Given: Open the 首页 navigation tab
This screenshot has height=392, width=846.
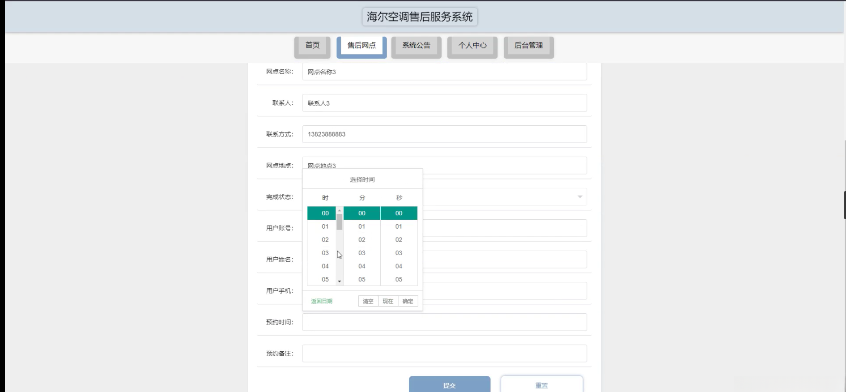Looking at the screenshot, I should (312, 47).
